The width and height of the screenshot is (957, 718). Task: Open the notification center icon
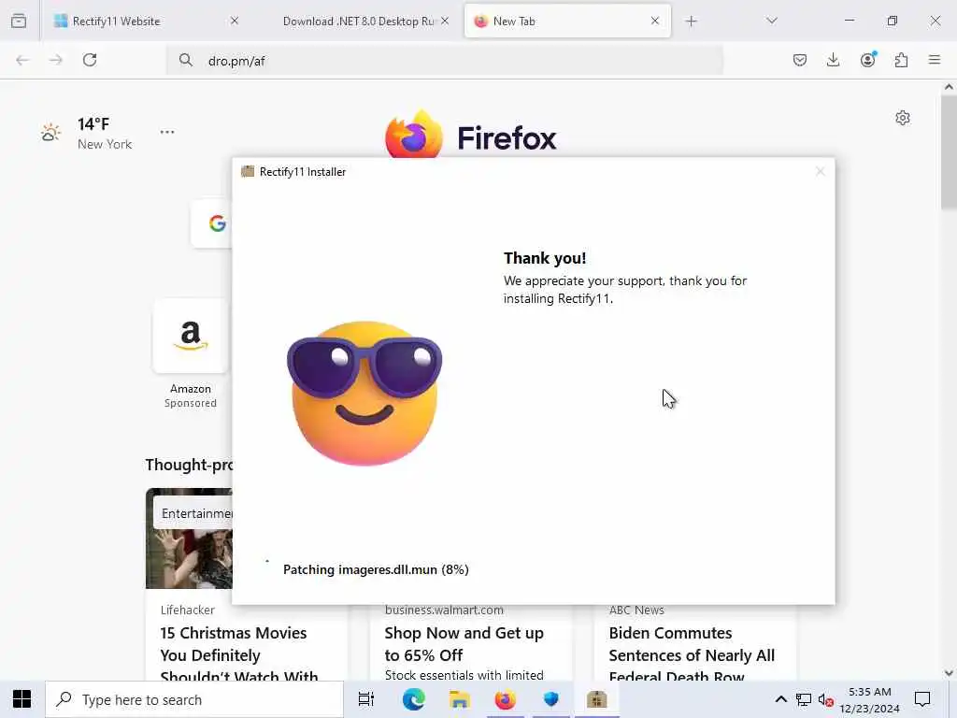point(922,699)
